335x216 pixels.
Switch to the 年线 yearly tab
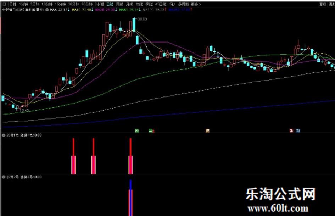[x=139, y=4]
